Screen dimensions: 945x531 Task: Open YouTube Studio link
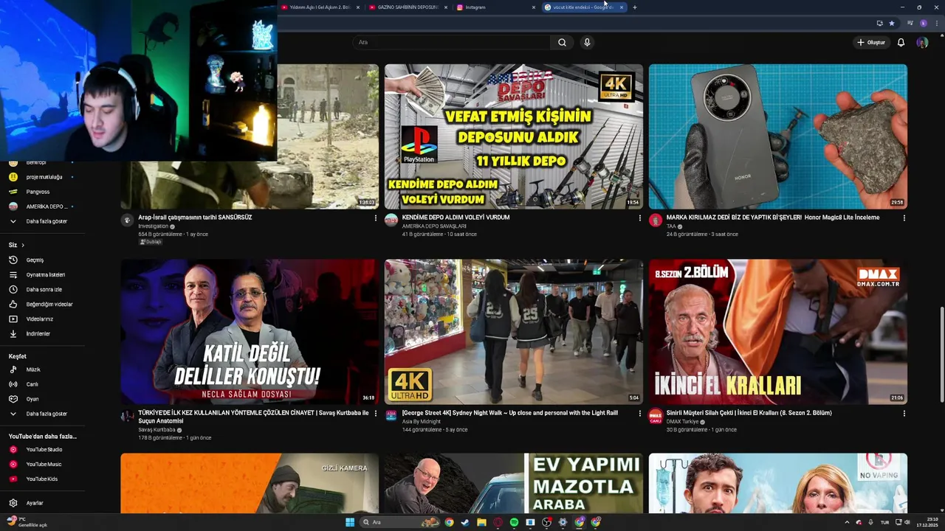pos(43,449)
